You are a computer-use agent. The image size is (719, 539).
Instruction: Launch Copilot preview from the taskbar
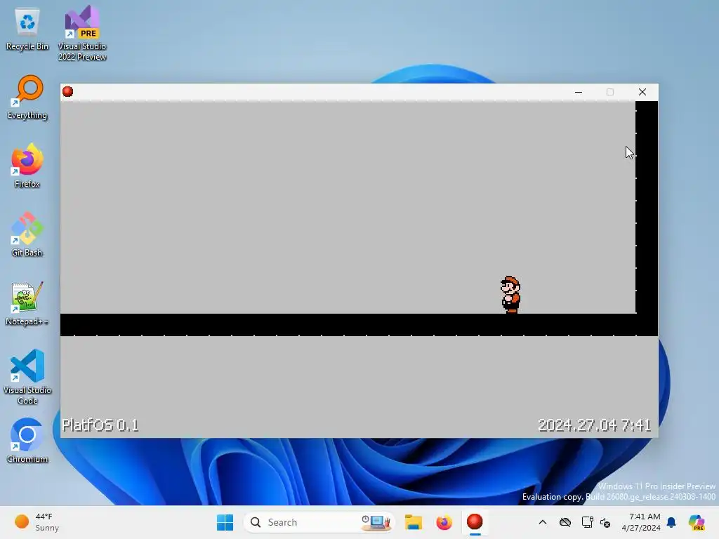point(697,522)
